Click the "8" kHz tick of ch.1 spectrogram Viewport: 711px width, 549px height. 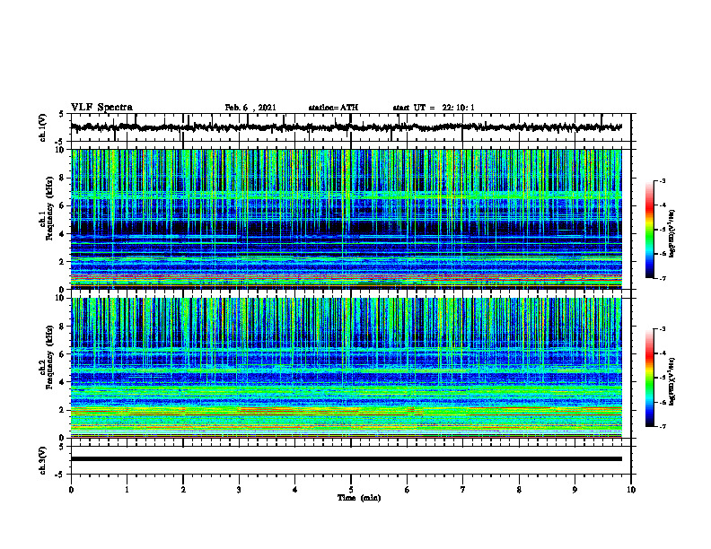pyautogui.click(x=63, y=178)
